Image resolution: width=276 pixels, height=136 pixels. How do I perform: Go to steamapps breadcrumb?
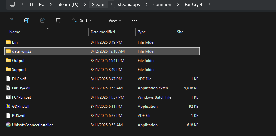coord(129,4)
